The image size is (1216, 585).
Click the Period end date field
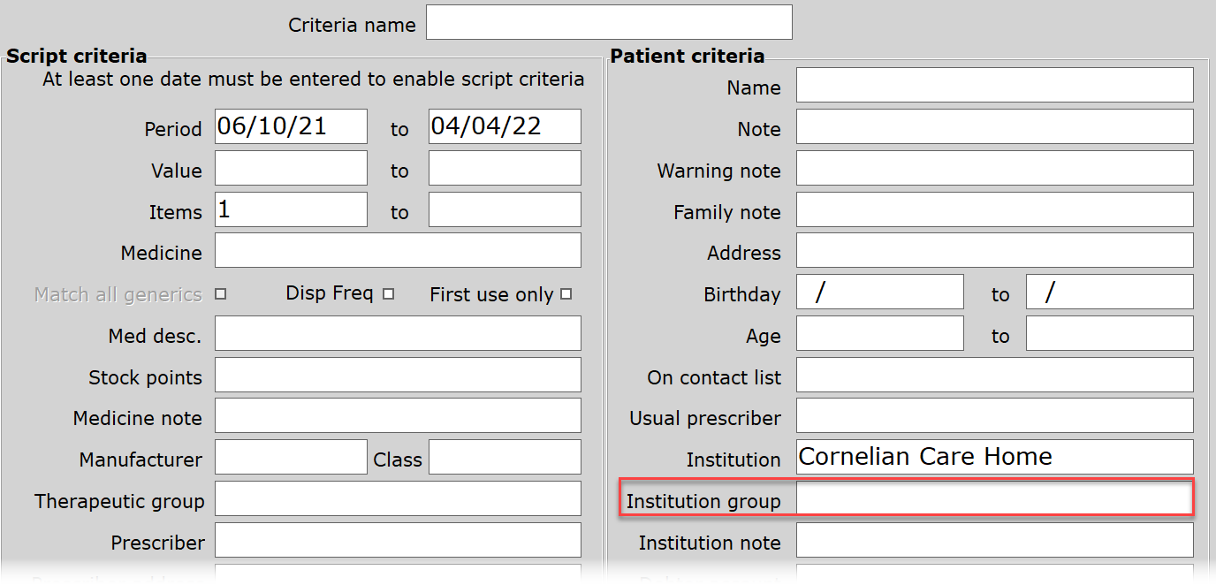[x=505, y=126]
